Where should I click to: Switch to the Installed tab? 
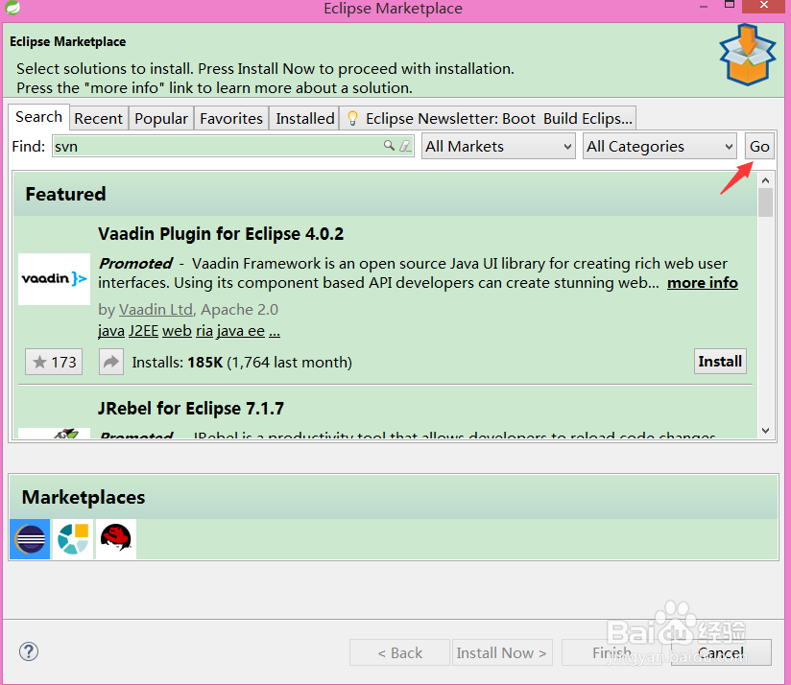pos(304,118)
